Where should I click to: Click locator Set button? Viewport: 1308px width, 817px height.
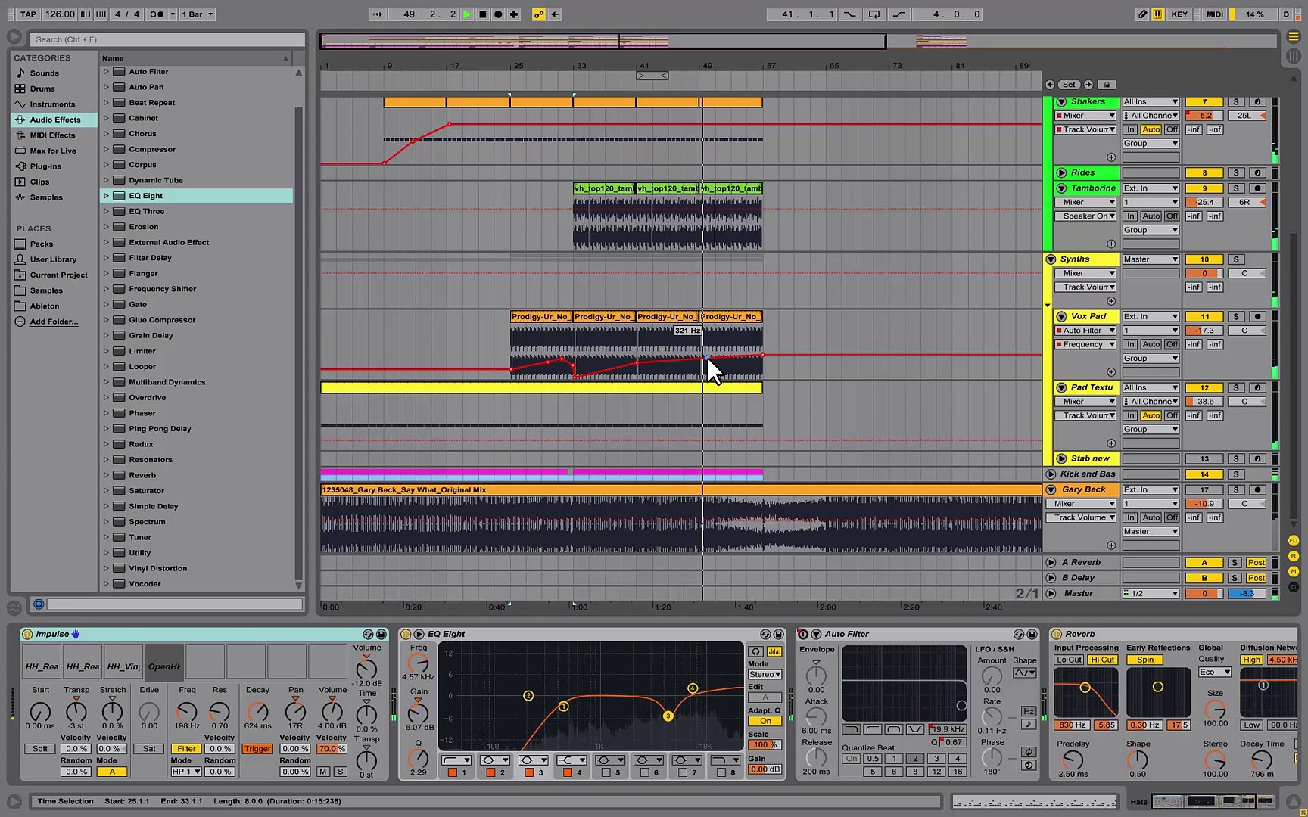[x=1069, y=85]
